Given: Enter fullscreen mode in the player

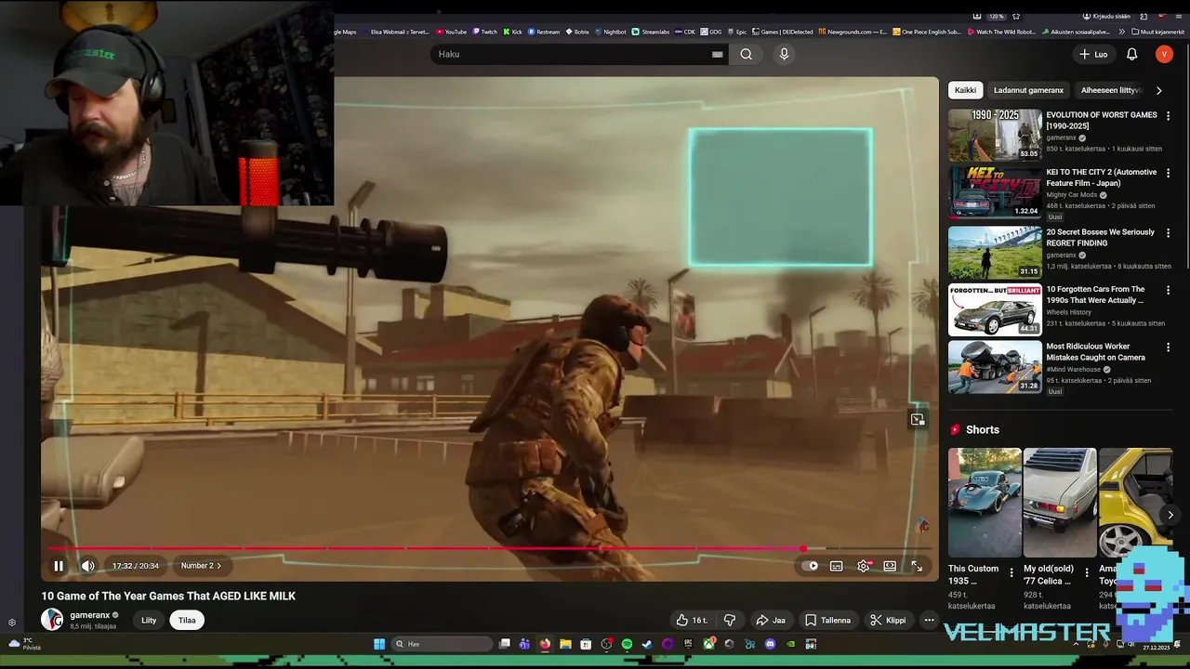Looking at the screenshot, I should point(917,566).
